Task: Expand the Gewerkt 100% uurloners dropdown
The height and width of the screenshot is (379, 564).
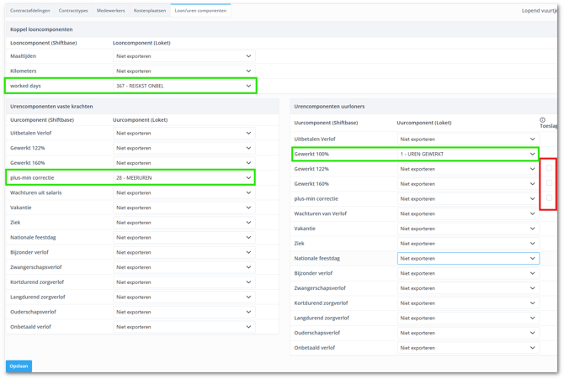Action: tap(467, 154)
